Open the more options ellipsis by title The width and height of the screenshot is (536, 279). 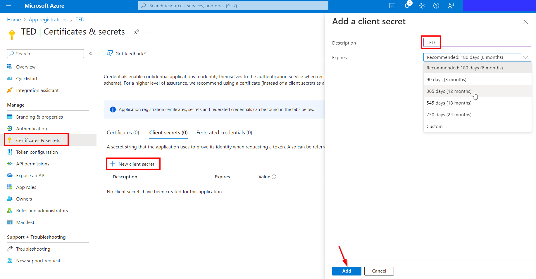(148, 32)
